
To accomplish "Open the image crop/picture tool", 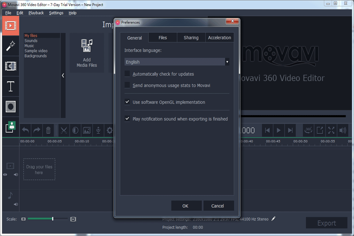I will [87, 130].
